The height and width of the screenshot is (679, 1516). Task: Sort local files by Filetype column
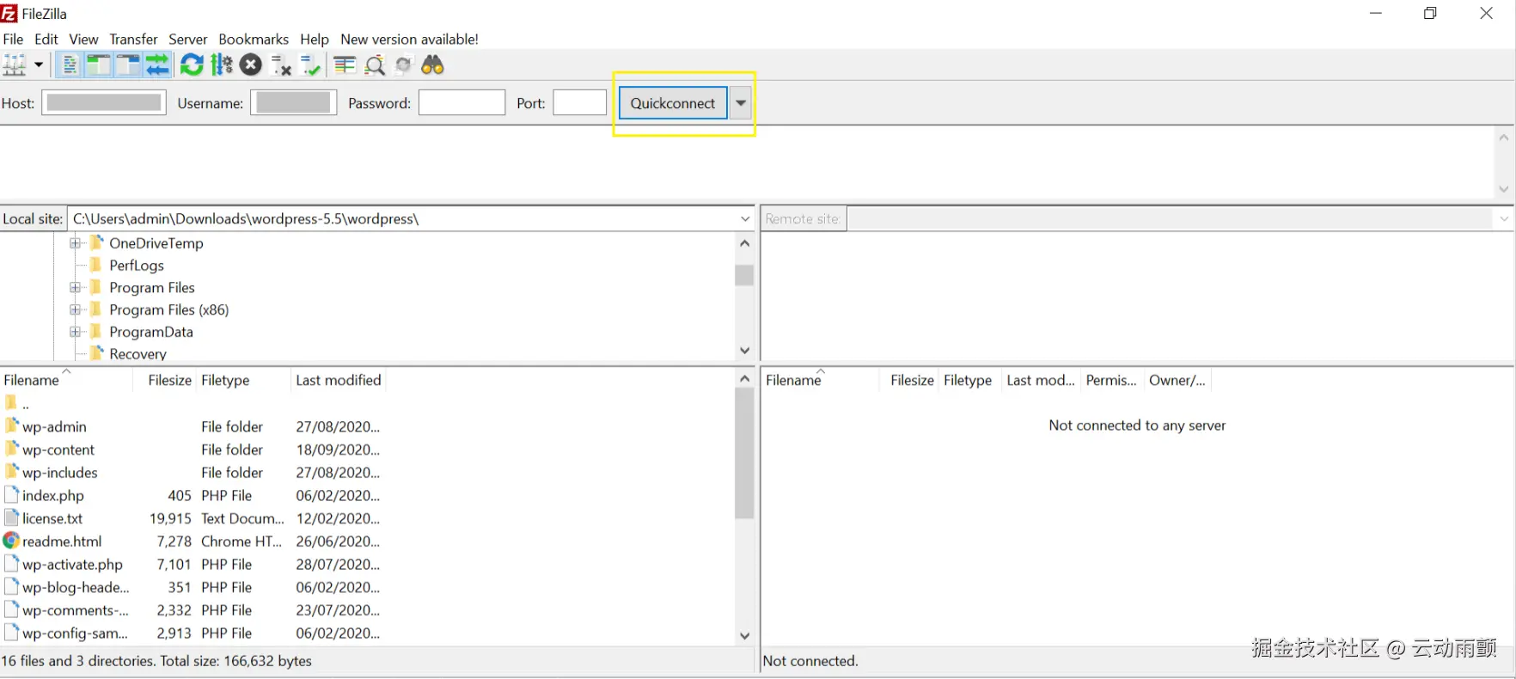243,381
